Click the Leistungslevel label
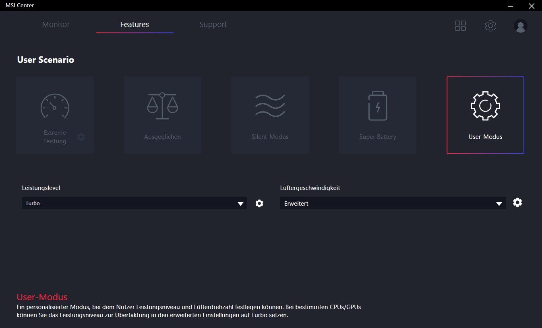Screen dimensions: 542x328 [41, 188]
